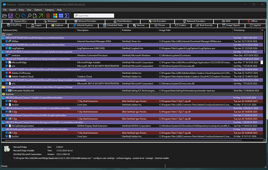Click the cmd.exe entry's console icon
Viewport: 268px width, 170px height.
point(10,55)
